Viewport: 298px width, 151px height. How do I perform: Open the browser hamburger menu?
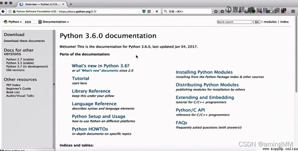(293, 12)
